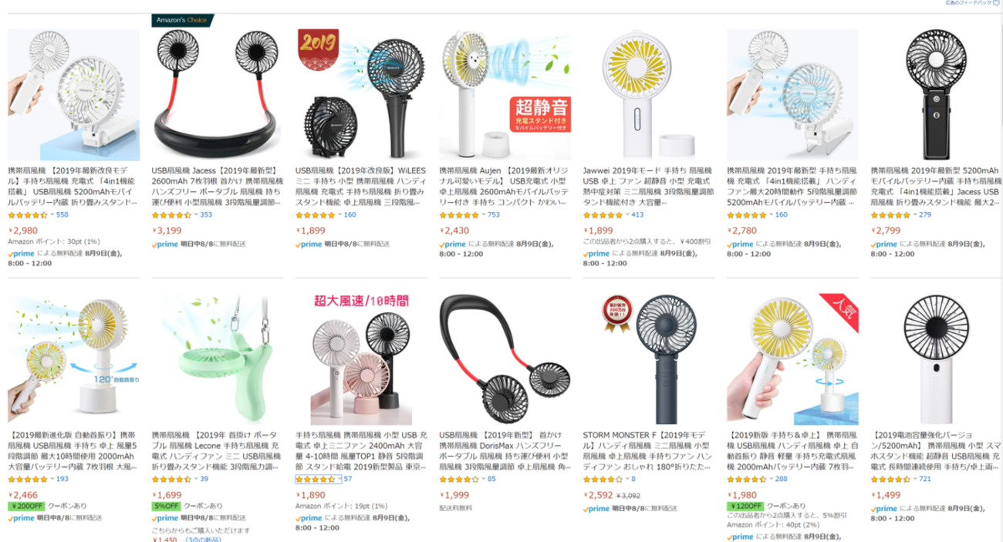The image size is (1003, 542).
Task: Click the ¥120OFF coupon badge
Action: point(746,506)
